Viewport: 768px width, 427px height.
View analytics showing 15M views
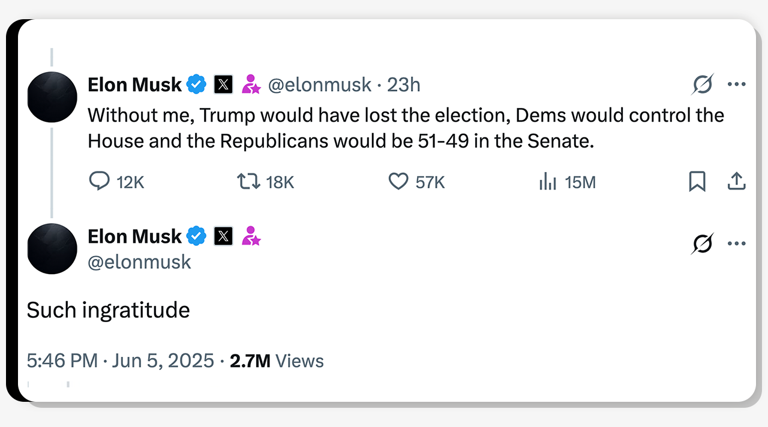(548, 181)
